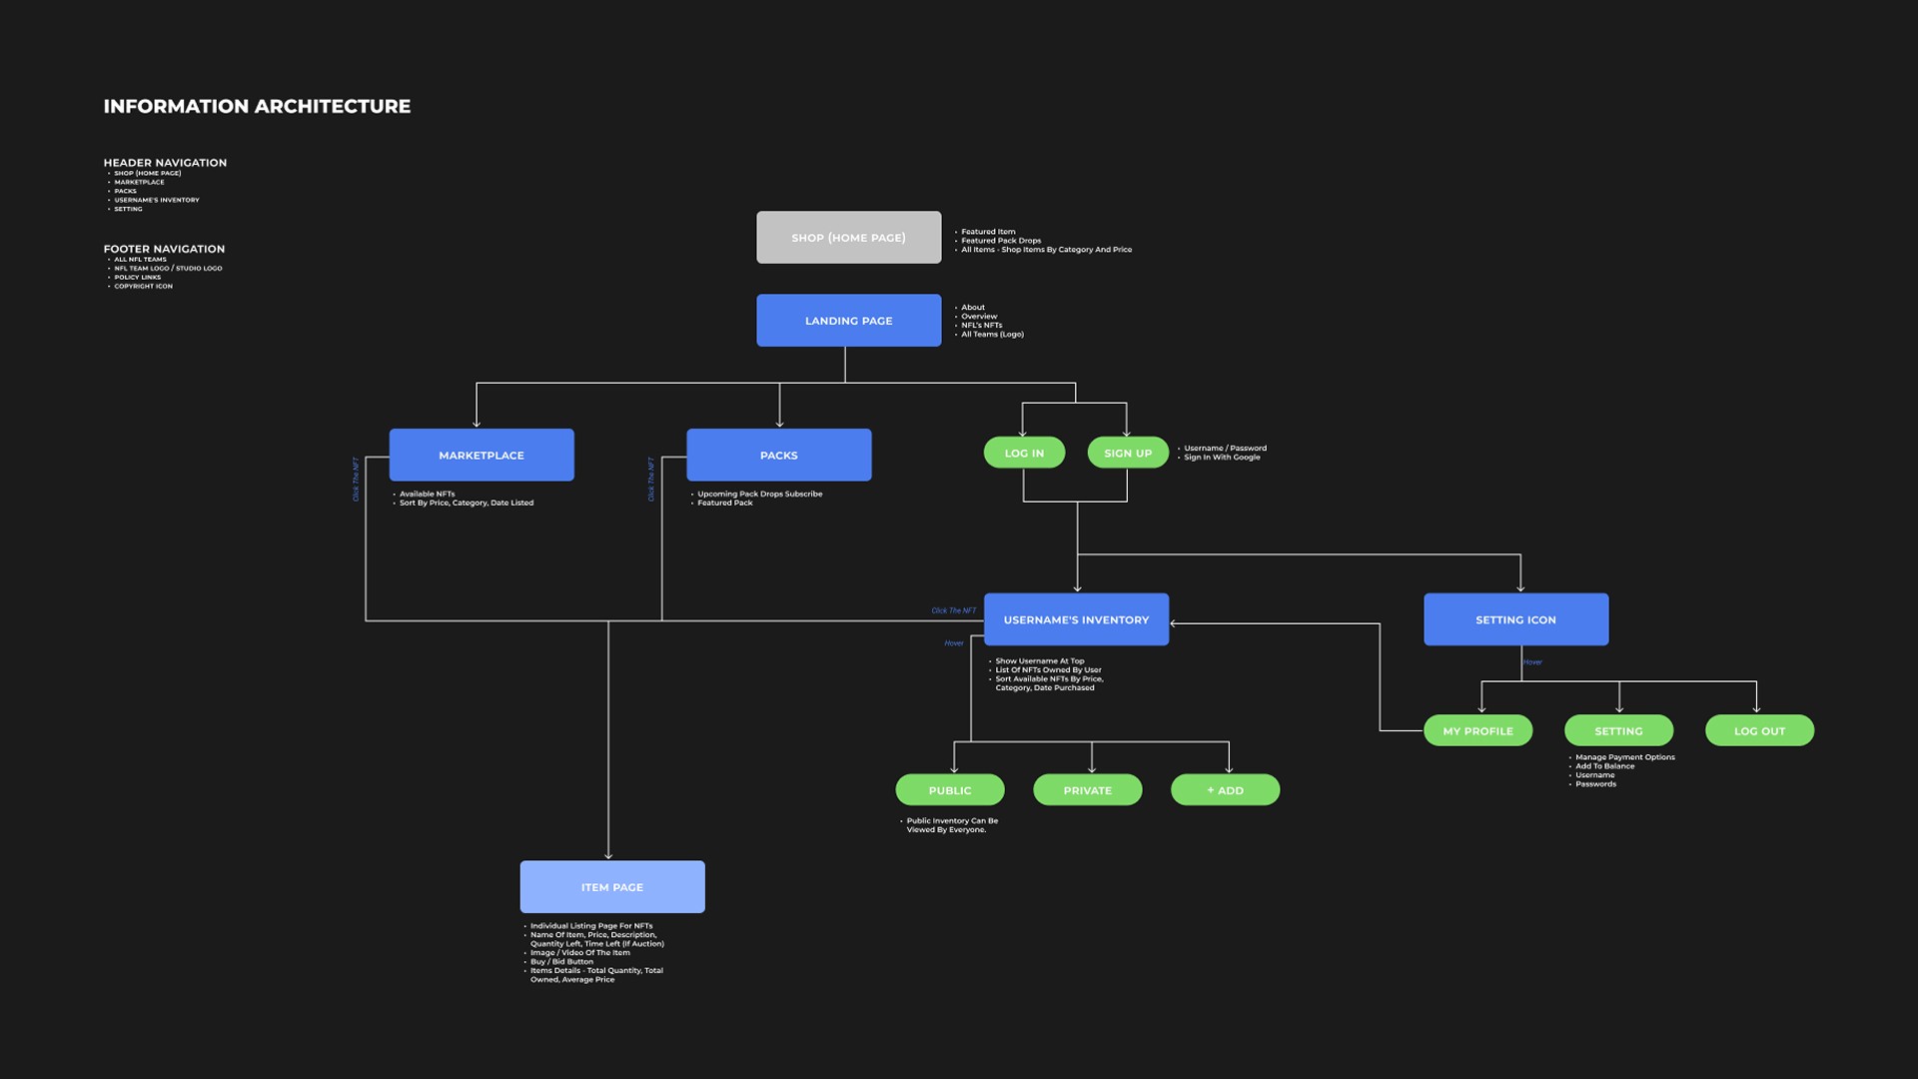Image resolution: width=1918 pixels, height=1079 pixels.
Task: Click the green Setting pill
Action: pyautogui.click(x=1618, y=731)
